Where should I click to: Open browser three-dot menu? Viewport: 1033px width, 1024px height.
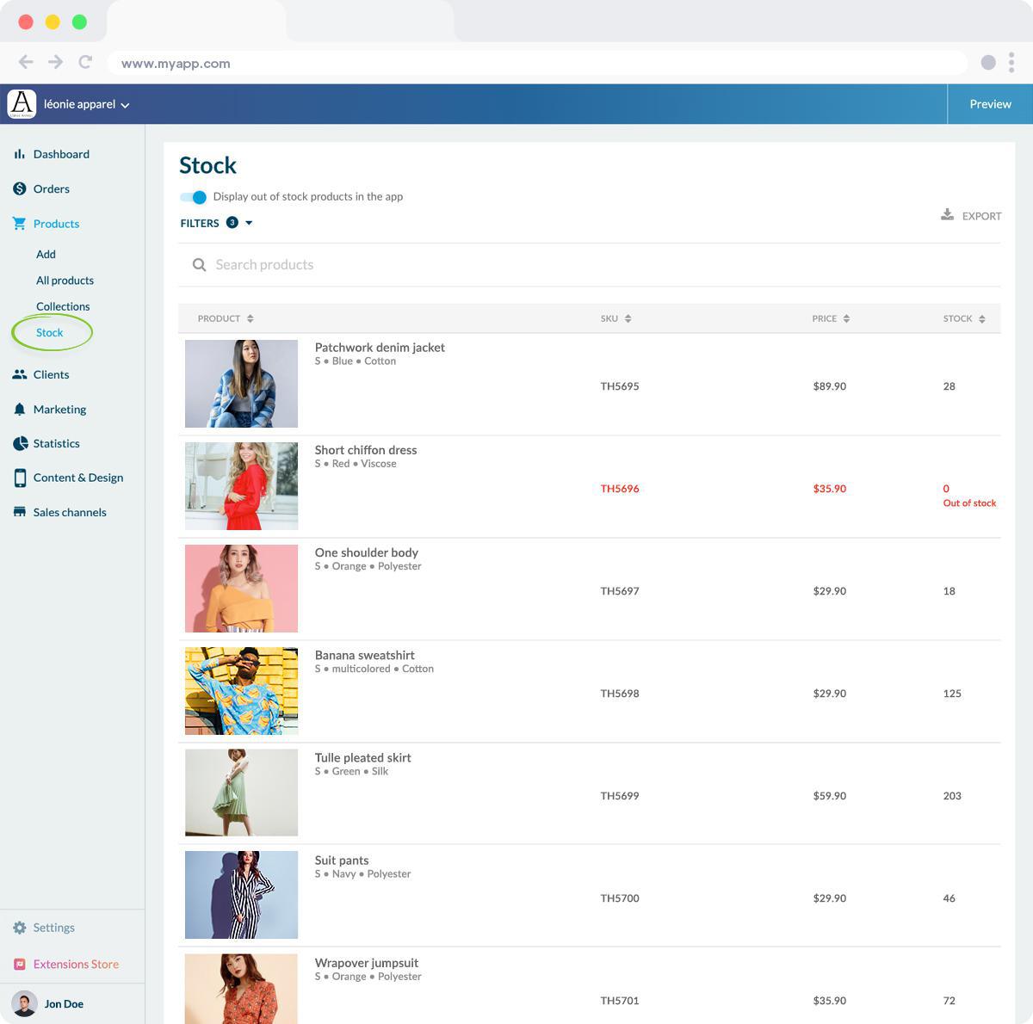[1011, 62]
